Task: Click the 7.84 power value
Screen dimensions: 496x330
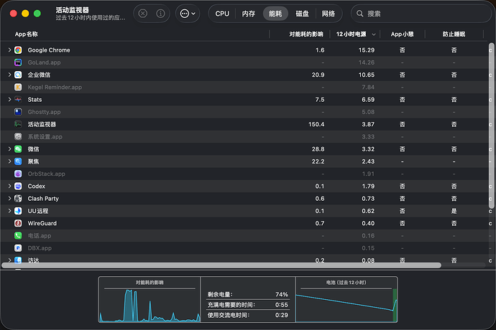Action: (368, 87)
